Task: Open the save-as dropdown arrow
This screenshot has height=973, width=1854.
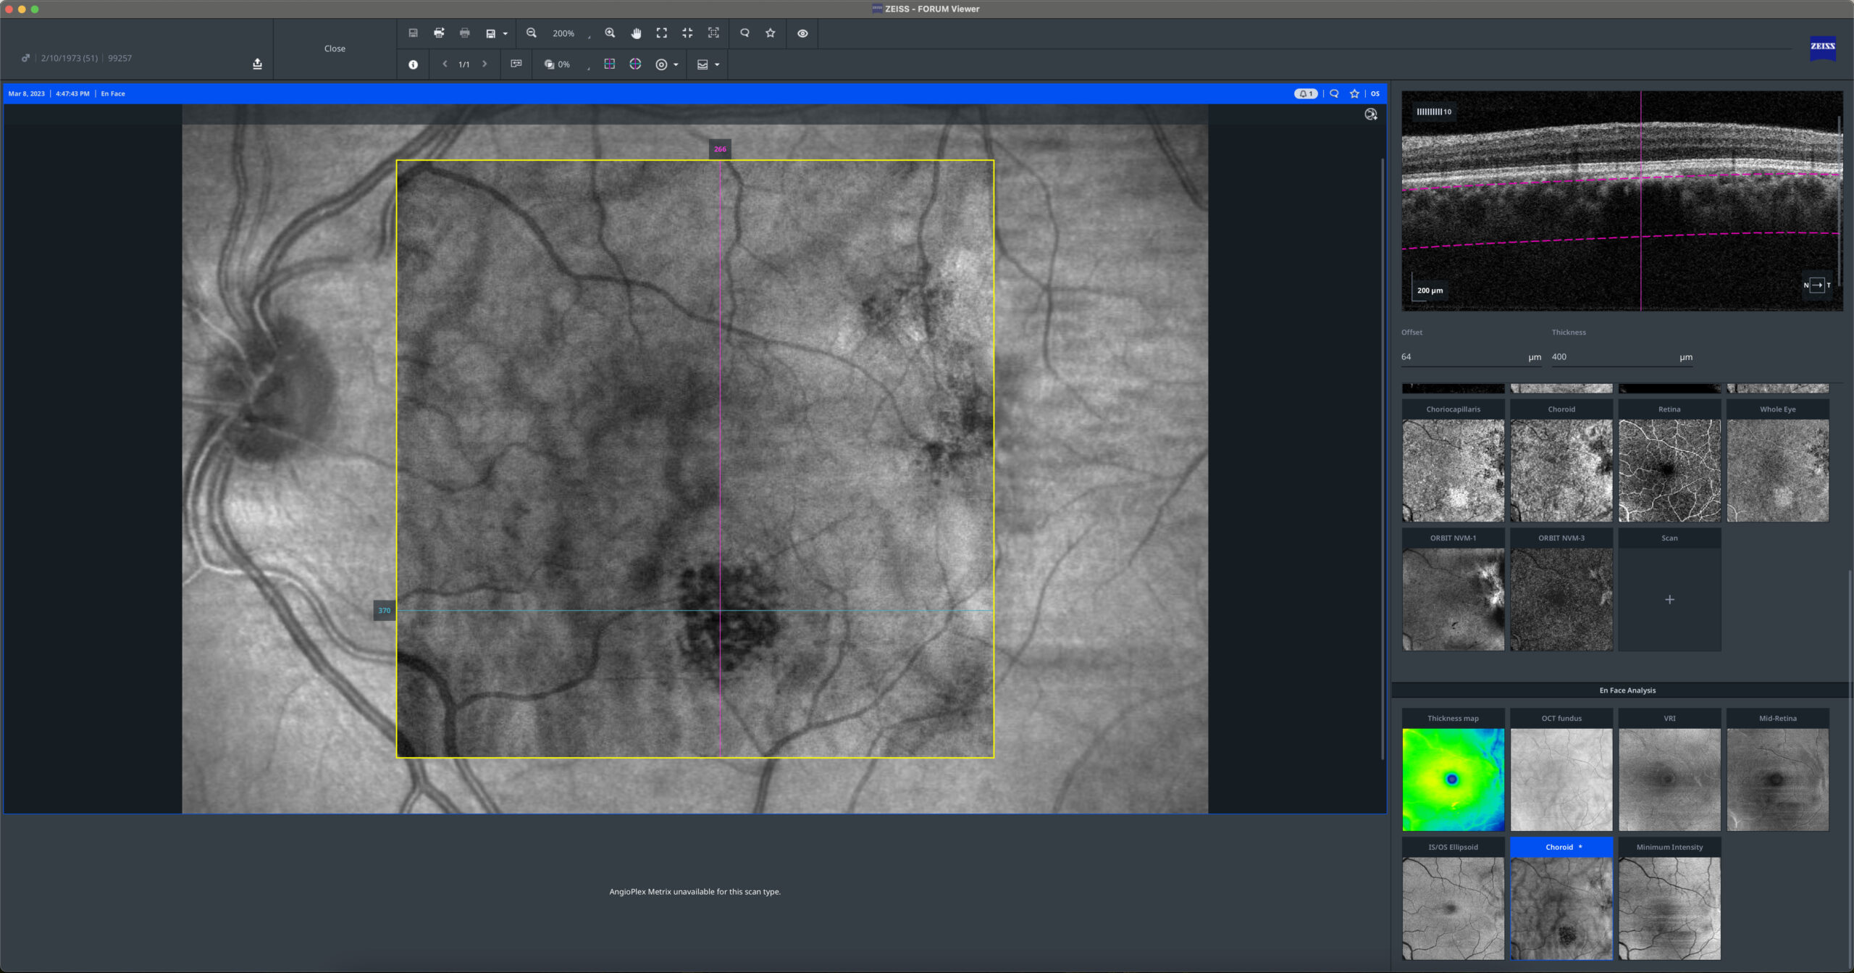Action: click(505, 34)
